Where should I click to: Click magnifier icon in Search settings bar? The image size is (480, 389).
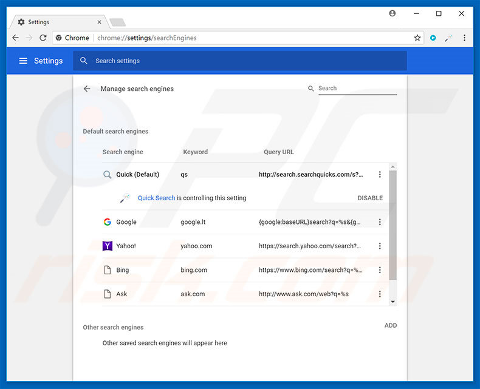[84, 61]
